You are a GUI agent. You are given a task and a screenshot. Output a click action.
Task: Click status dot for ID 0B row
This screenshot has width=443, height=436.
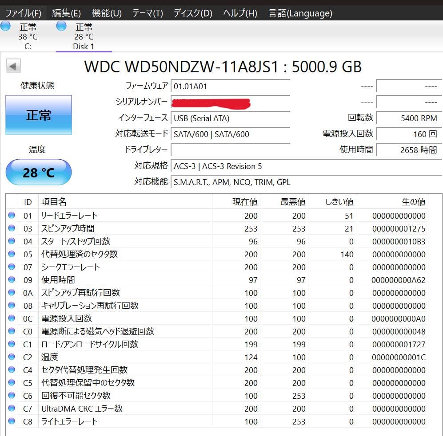click(x=12, y=305)
